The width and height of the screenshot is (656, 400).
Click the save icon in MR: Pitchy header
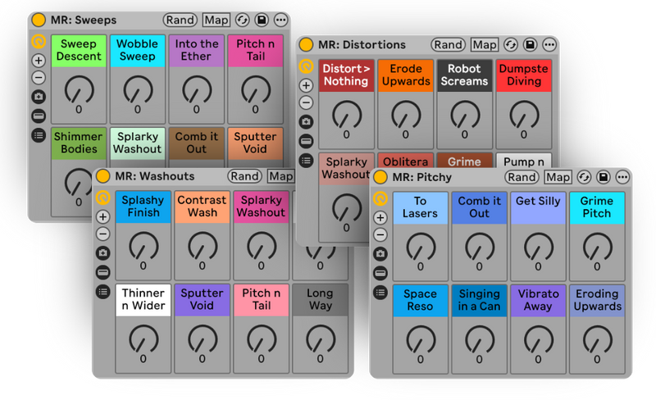tap(604, 176)
